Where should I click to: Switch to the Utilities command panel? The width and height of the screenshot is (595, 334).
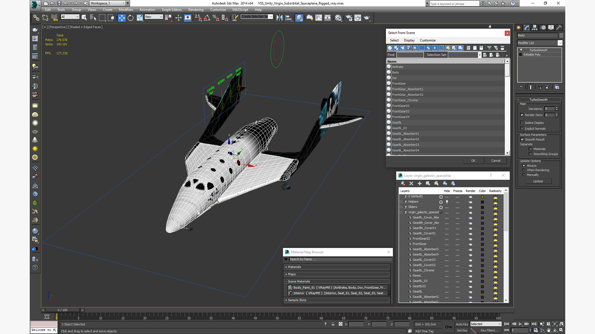(x=559, y=28)
